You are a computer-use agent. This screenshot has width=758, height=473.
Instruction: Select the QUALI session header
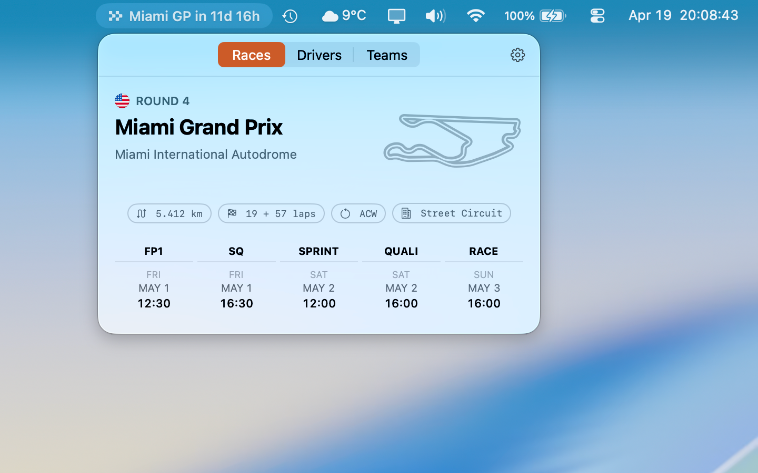click(401, 251)
